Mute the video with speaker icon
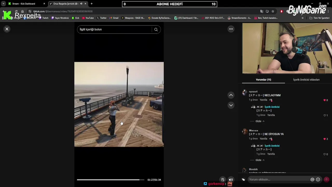Image resolution: width=332 pixels, height=187 pixels. tap(231, 180)
